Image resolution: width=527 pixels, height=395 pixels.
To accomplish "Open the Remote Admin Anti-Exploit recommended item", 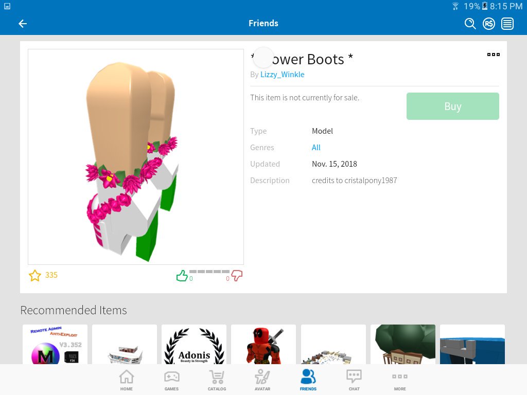I will point(55,344).
